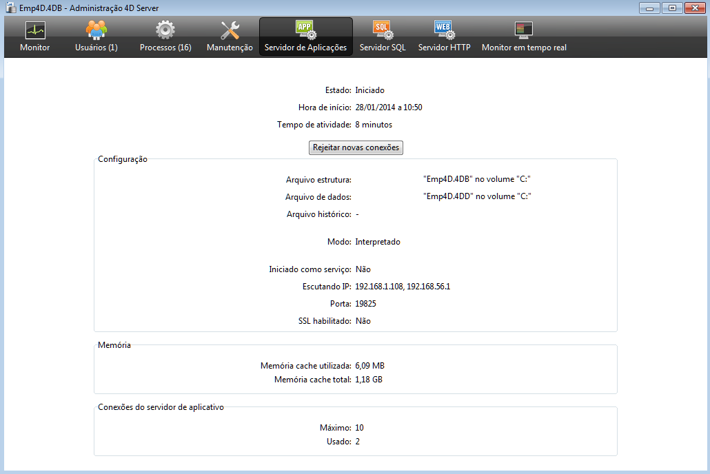Select the Processos gear icon
This screenshot has height=474, width=710.
165,30
